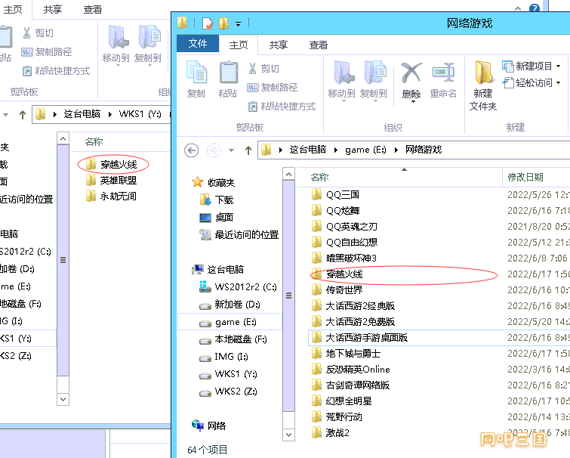Click 剪切 in the background WKS1 window
Viewport: 570px width, 458px height.
pyautogui.click(x=39, y=33)
